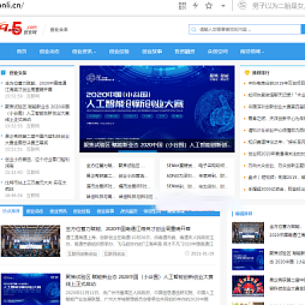305x305 pixels.
Task: Click the QR code grid icon in address bar
Action: tap(182, 6)
